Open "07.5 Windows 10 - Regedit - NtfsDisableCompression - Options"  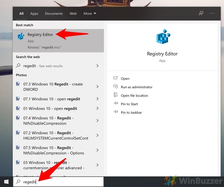(58, 150)
